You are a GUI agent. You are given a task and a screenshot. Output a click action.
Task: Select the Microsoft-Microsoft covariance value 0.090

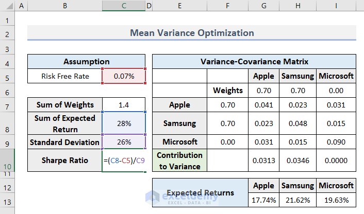(x=336, y=141)
